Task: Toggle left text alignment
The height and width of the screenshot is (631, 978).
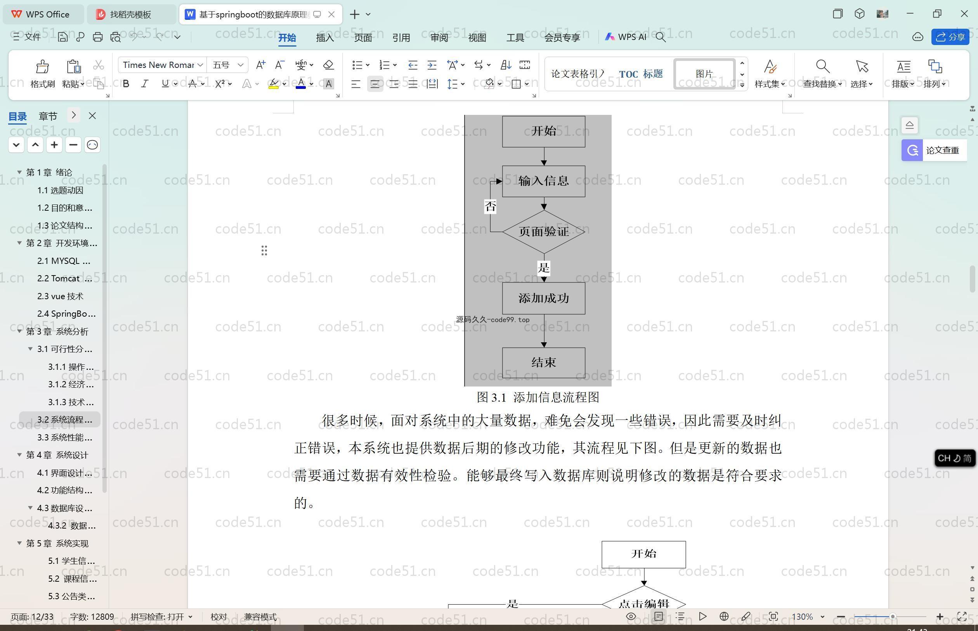Action: coord(355,84)
